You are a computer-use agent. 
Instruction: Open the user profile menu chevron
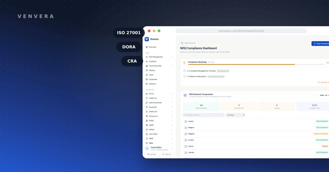[172, 149]
